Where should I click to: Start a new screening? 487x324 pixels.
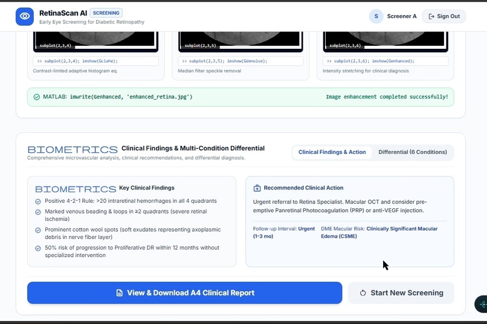401,293
